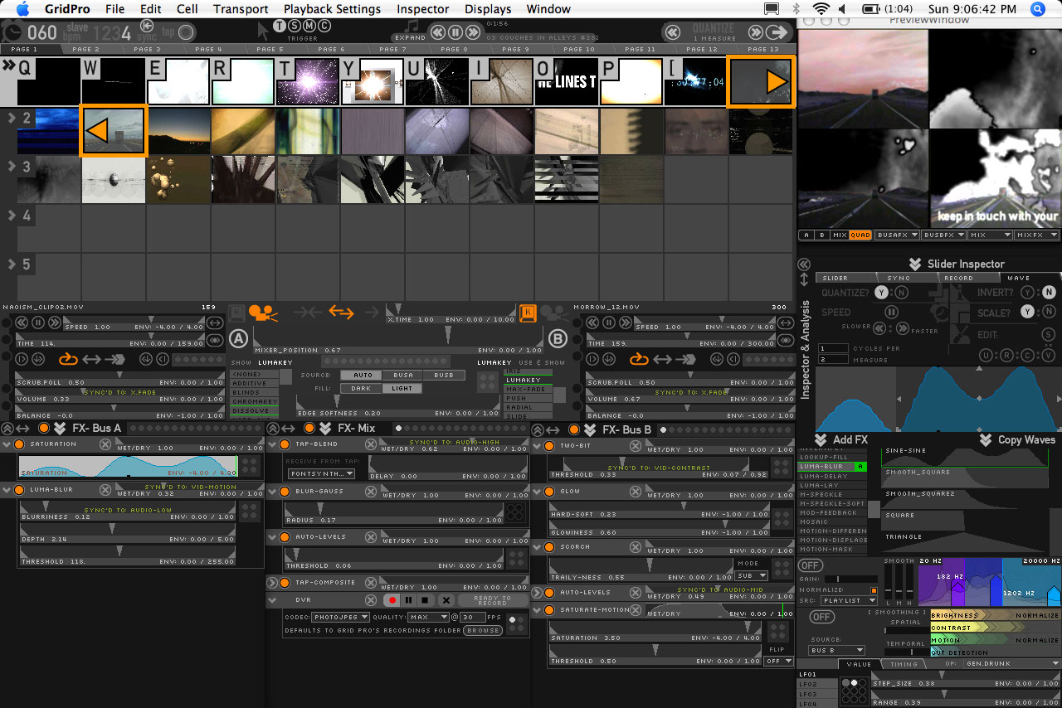Click the Wi-Fi status icon
The height and width of the screenshot is (708, 1062).
[x=821, y=9]
